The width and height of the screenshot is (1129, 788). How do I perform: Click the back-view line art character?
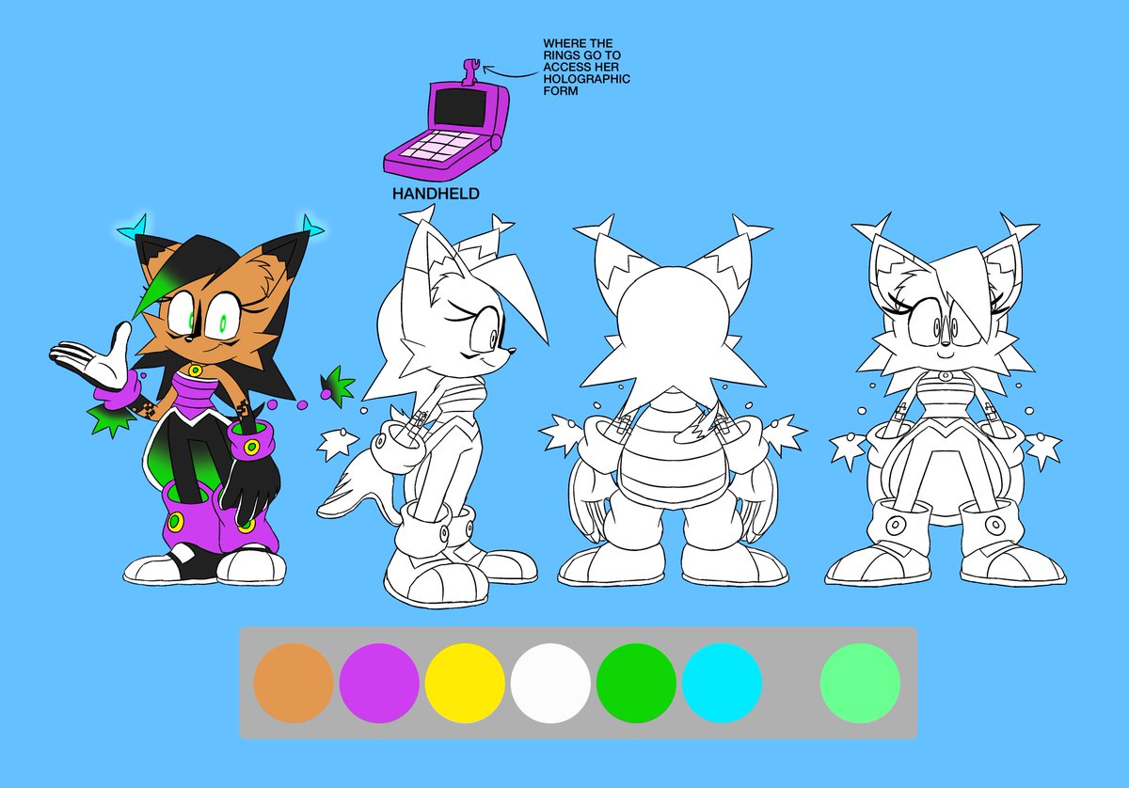click(673, 402)
